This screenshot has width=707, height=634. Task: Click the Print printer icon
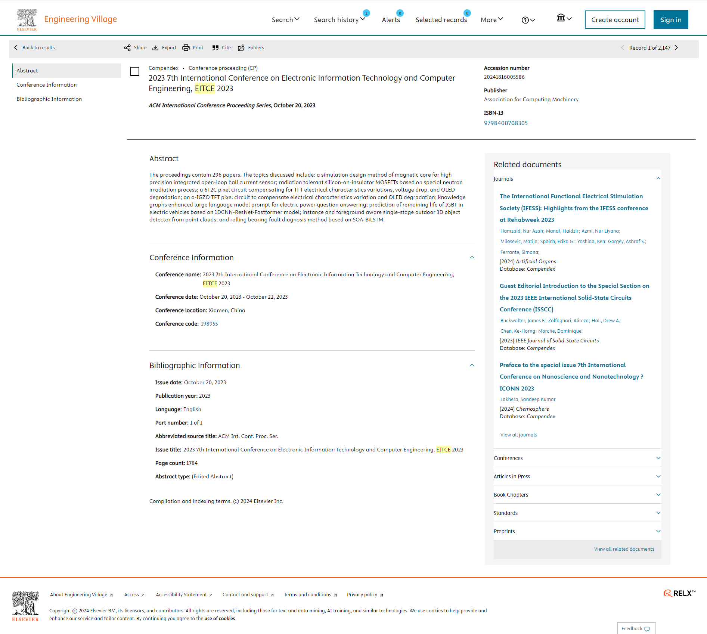[x=186, y=48]
